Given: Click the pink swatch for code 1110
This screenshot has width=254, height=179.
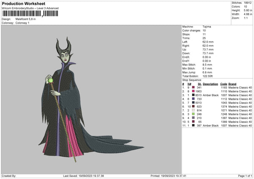Looking at the screenshot, I should 193,91.
